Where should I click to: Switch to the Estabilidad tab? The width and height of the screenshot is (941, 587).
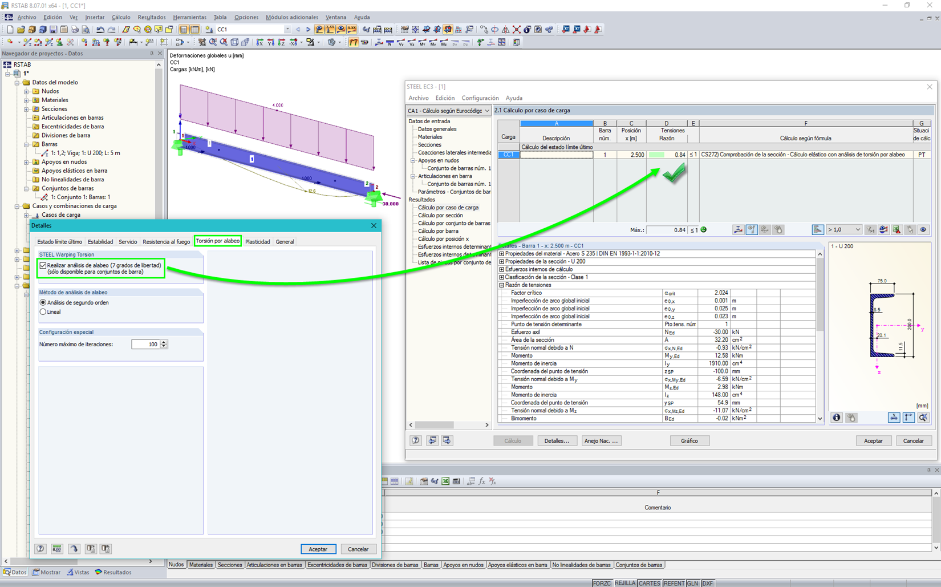(x=100, y=242)
